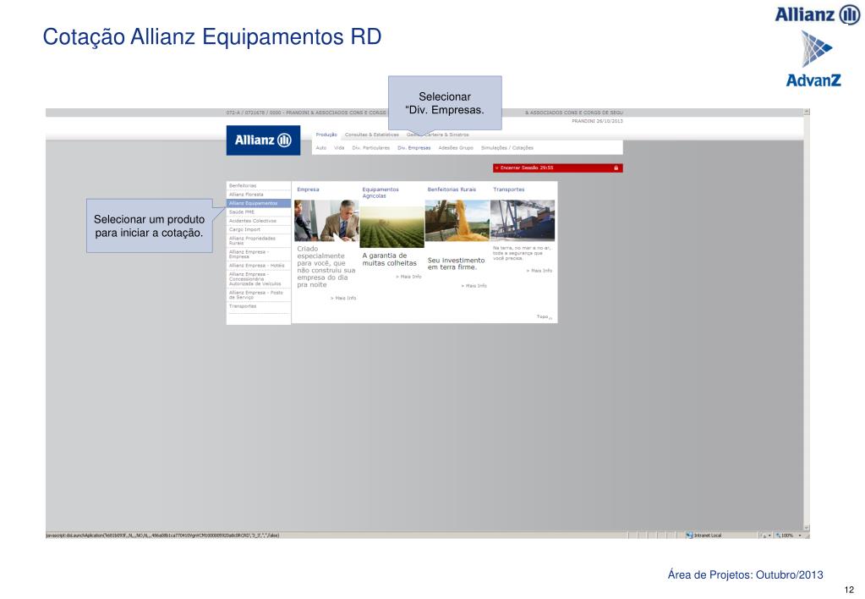Click the Benfeitorias Rurais card heading
Image resolution: width=865 pixels, height=599 pixels.
pyautogui.click(x=452, y=190)
